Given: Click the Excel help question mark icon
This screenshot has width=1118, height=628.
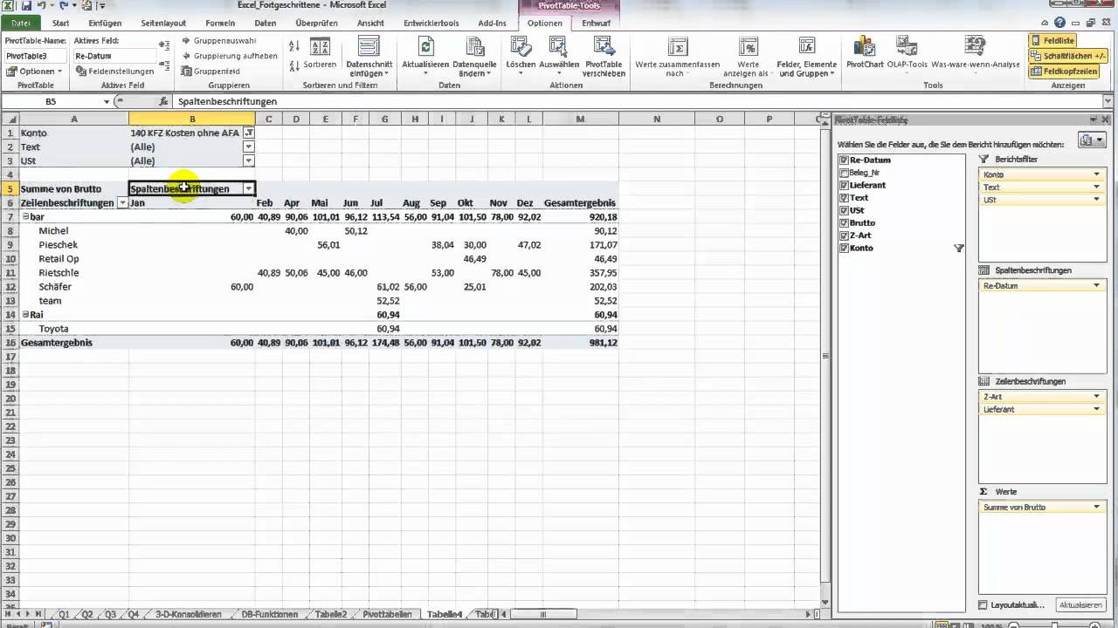Looking at the screenshot, I should (1059, 23).
